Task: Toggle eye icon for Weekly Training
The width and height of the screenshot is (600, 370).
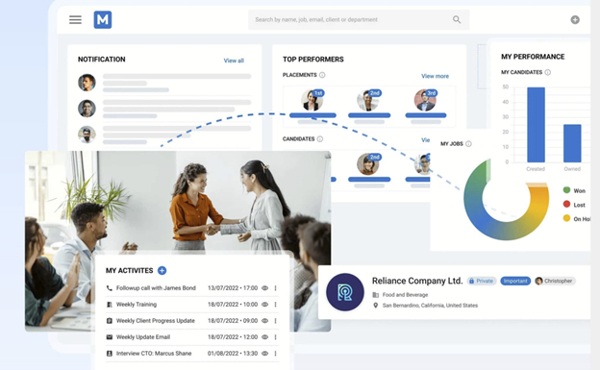Action: coord(264,305)
